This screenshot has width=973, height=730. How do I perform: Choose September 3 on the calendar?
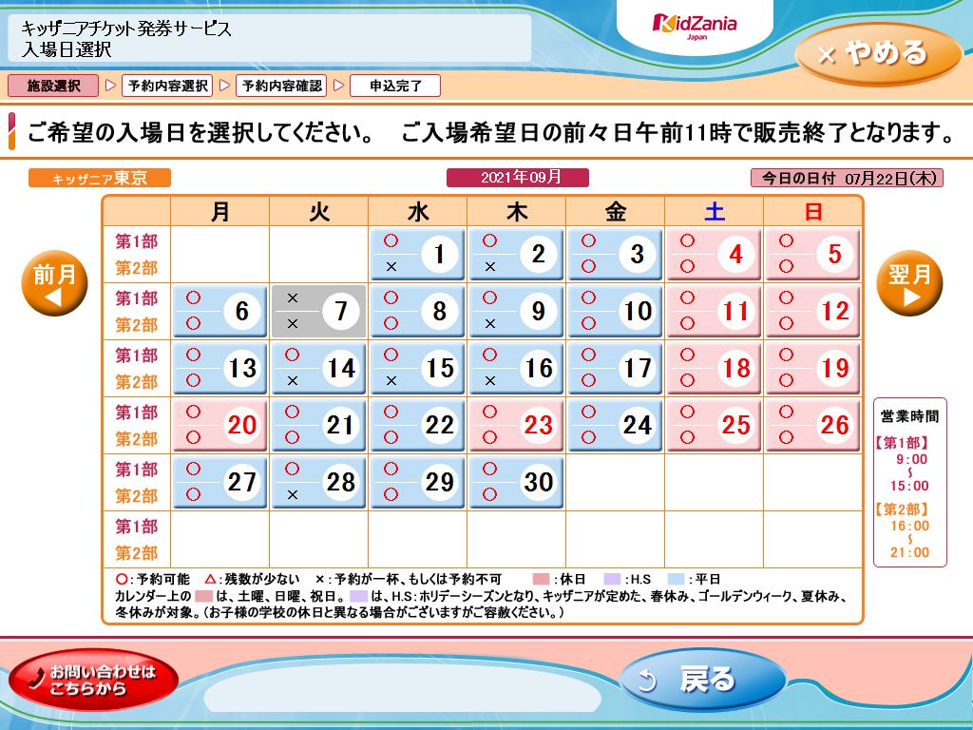[615, 254]
